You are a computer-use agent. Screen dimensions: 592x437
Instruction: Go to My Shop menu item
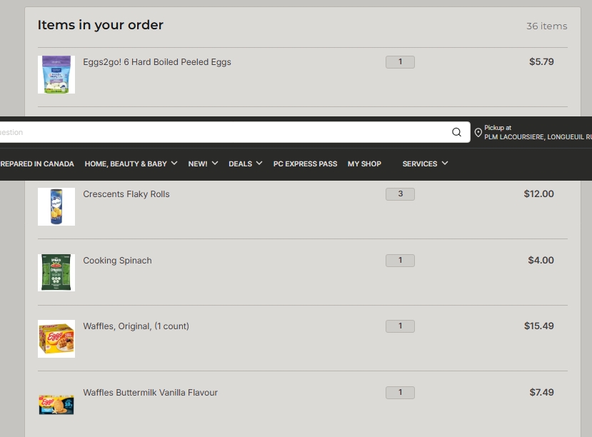tap(364, 164)
